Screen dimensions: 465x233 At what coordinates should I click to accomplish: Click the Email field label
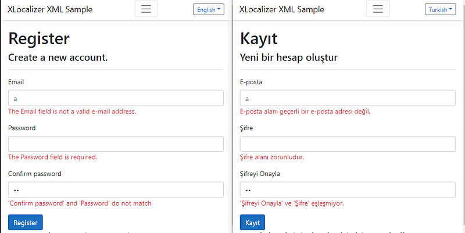click(16, 82)
